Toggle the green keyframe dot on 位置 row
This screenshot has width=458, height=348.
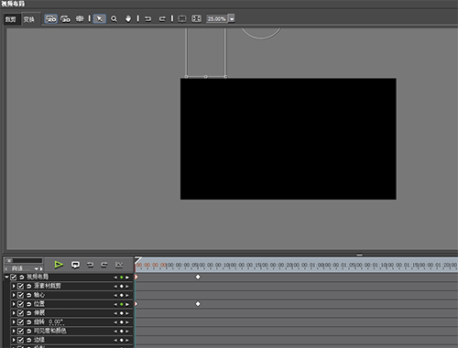122,304
